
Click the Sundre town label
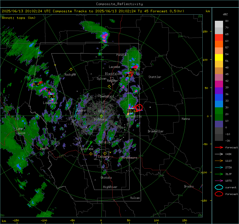(80, 110)
